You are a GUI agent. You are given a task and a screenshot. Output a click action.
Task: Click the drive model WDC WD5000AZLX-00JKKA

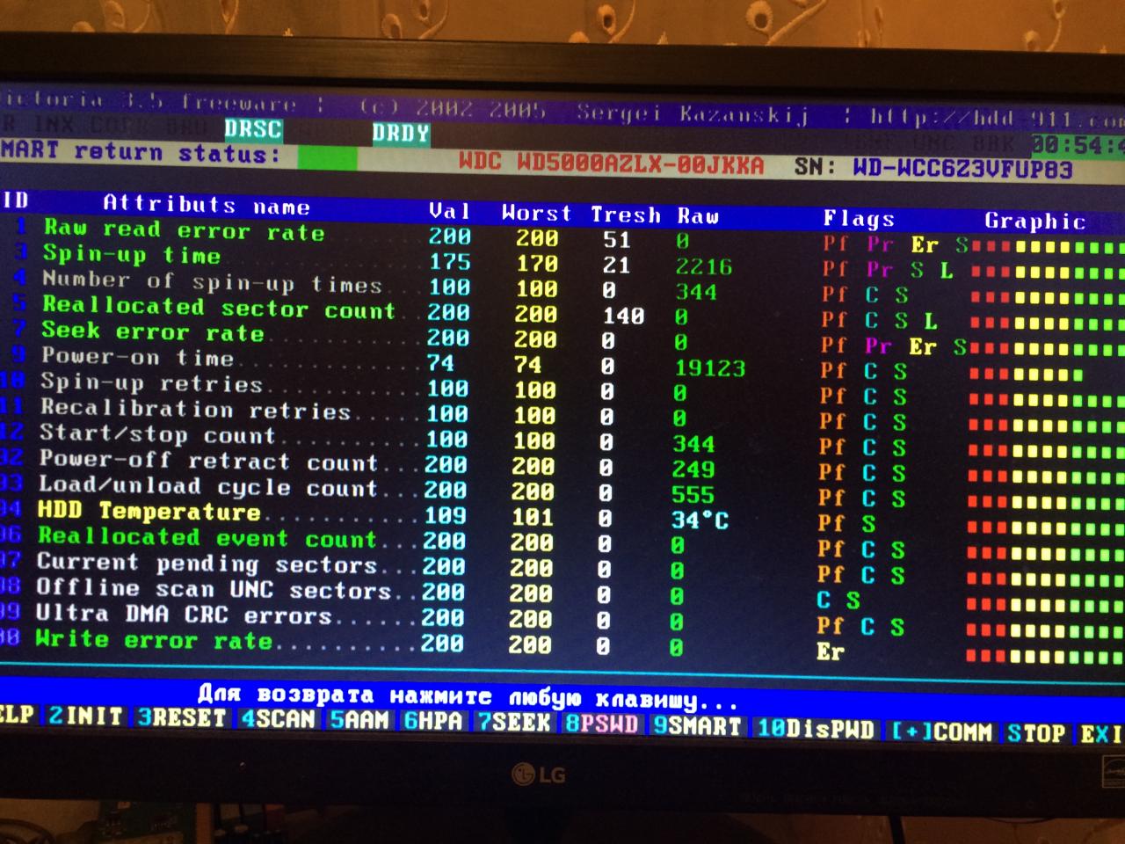point(611,164)
